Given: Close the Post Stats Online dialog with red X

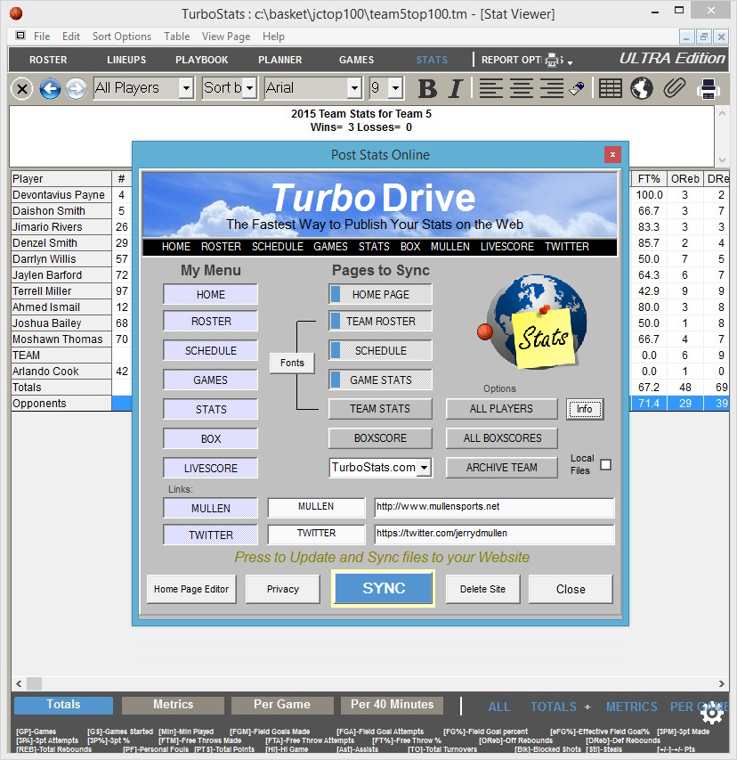Looking at the screenshot, I should coord(612,155).
